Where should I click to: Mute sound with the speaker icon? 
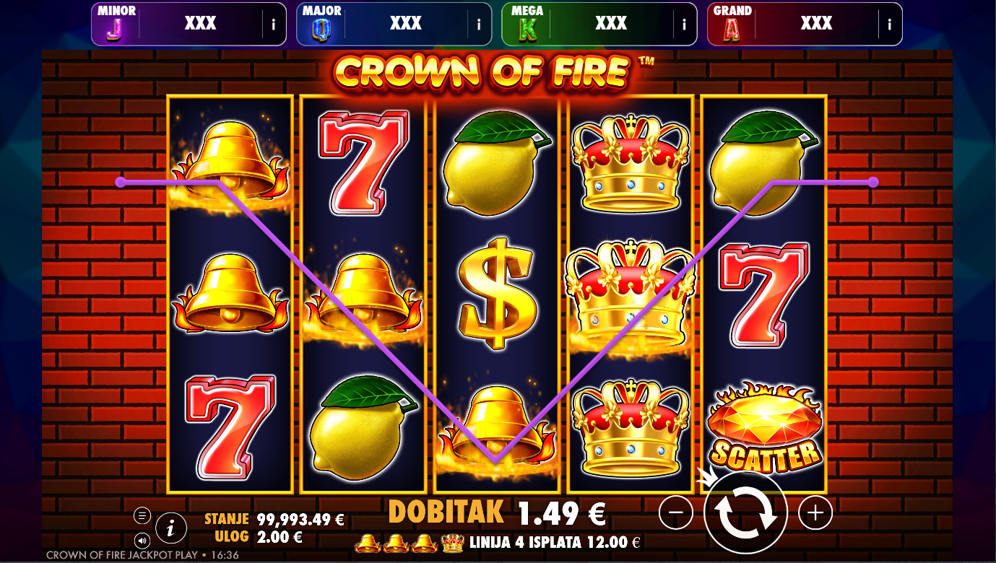point(142,540)
